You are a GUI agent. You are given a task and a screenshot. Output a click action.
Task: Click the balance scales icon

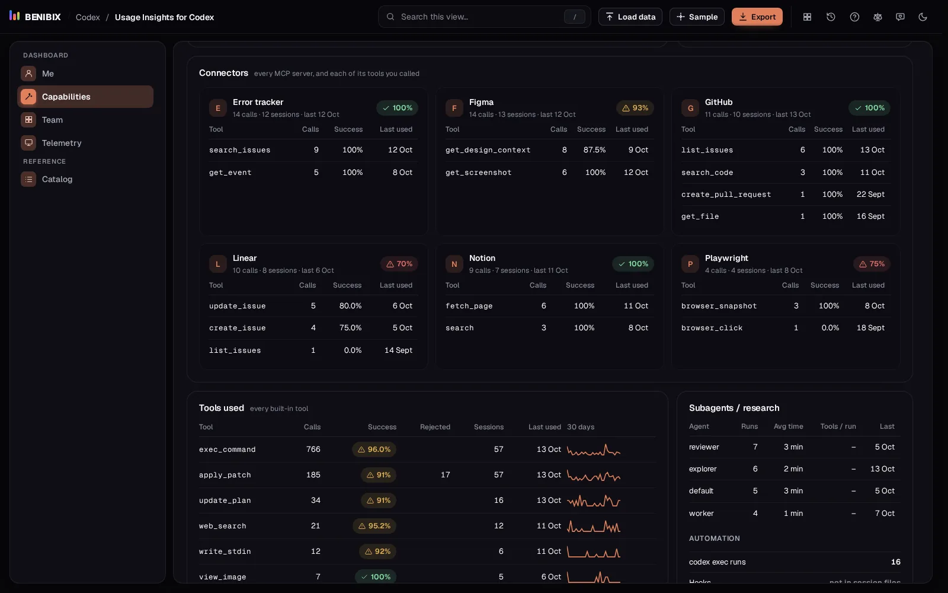pos(877,17)
